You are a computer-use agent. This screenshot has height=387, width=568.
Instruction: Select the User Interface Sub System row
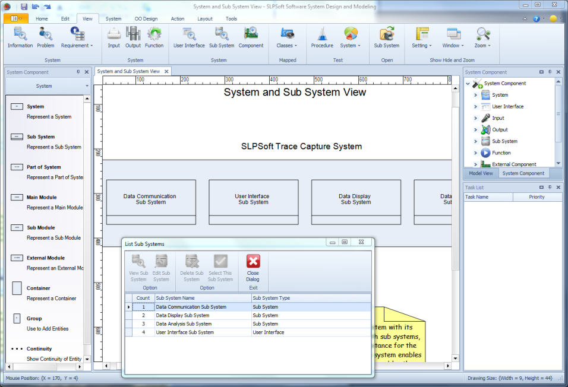click(248, 332)
